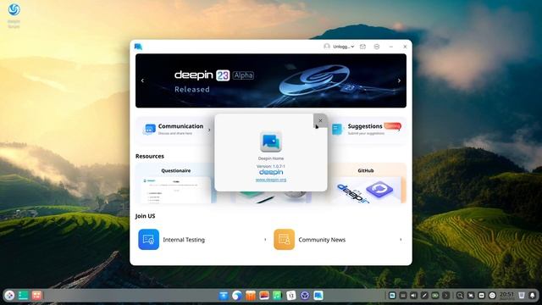Open the clipboard tray icon
The height and width of the screenshot is (305, 542).
(482, 296)
